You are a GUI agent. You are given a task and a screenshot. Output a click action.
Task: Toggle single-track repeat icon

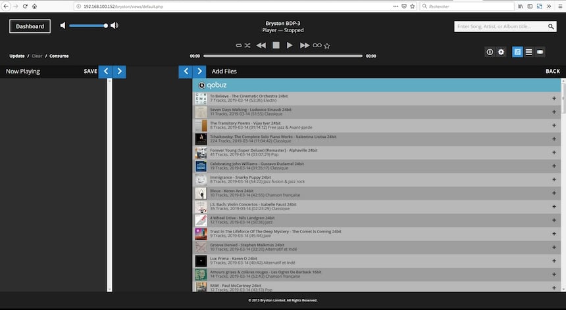[x=239, y=45]
